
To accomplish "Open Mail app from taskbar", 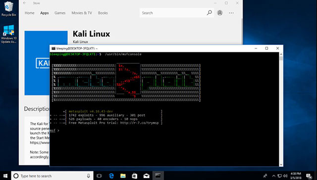I will pyautogui.click(x=147, y=176).
